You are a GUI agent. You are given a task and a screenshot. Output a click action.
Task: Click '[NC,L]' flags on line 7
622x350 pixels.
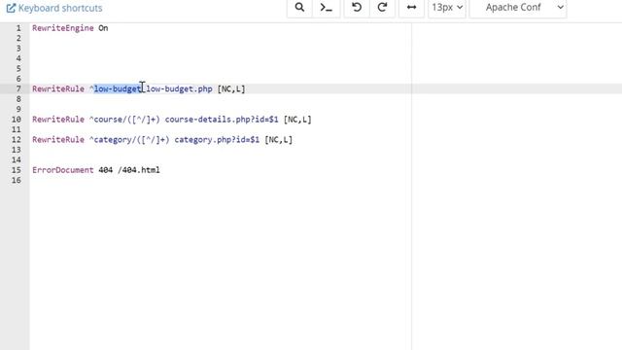click(231, 88)
